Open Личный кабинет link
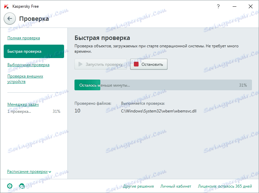This screenshot has height=193, width=259. coord(176,186)
